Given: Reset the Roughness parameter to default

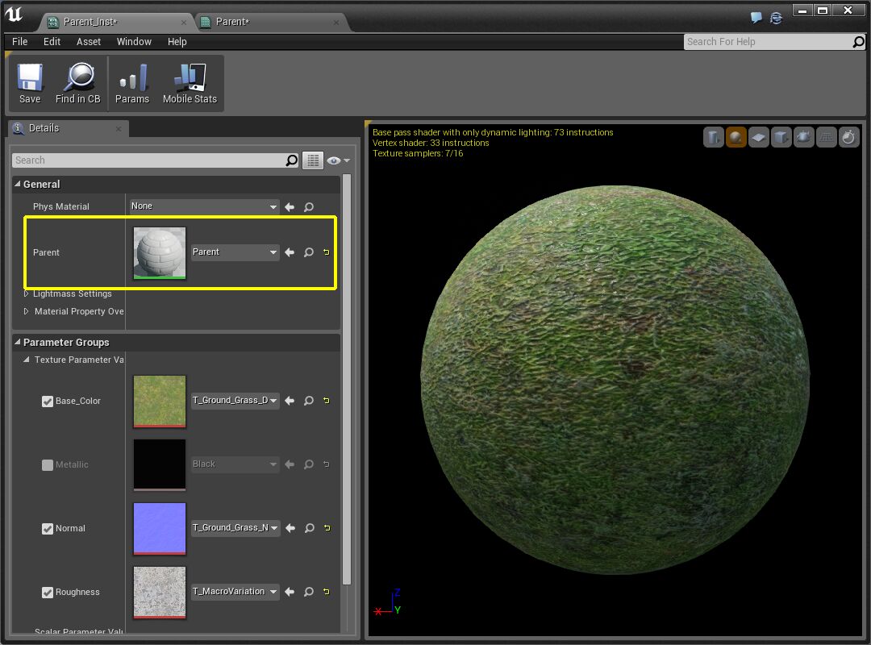Looking at the screenshot, I should pos(326,592).
